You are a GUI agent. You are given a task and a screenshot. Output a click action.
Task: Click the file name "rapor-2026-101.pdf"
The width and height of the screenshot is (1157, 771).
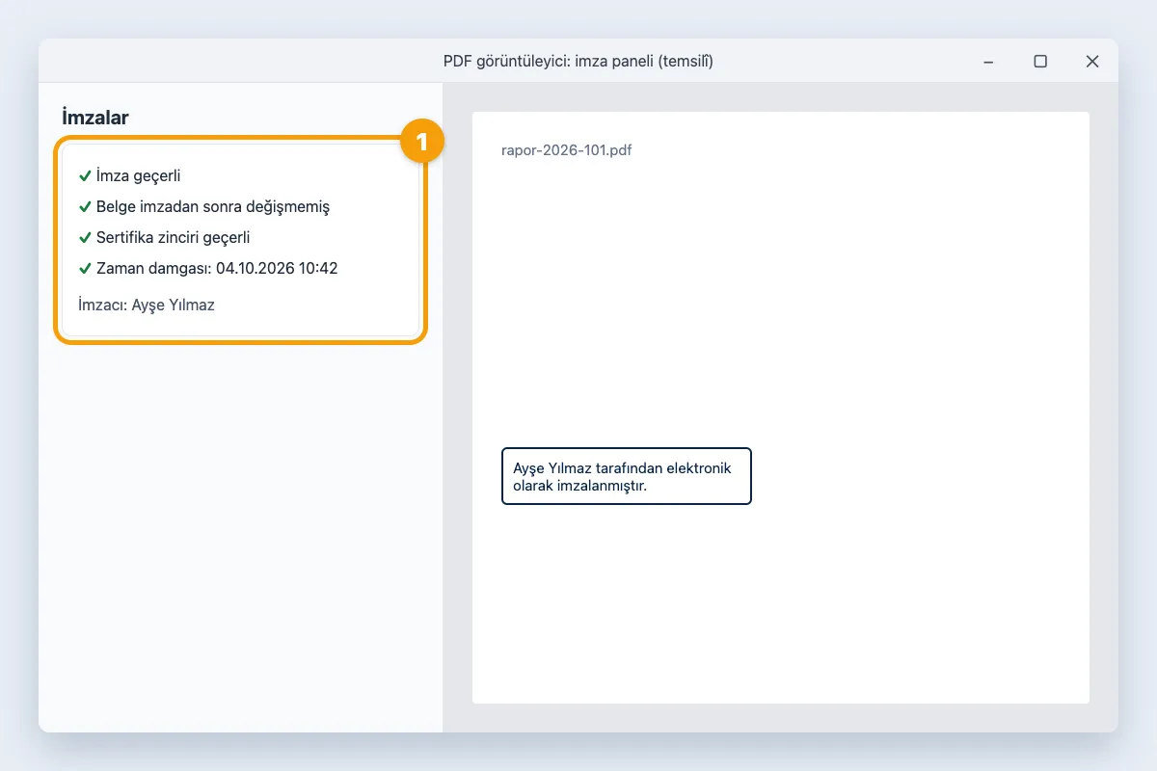567,150
